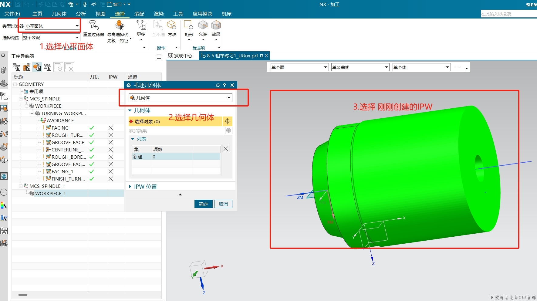This screenshot has height=301, width=537.
Task: Switch to the 装配 ribbon tab
Action: coord(139,14)
